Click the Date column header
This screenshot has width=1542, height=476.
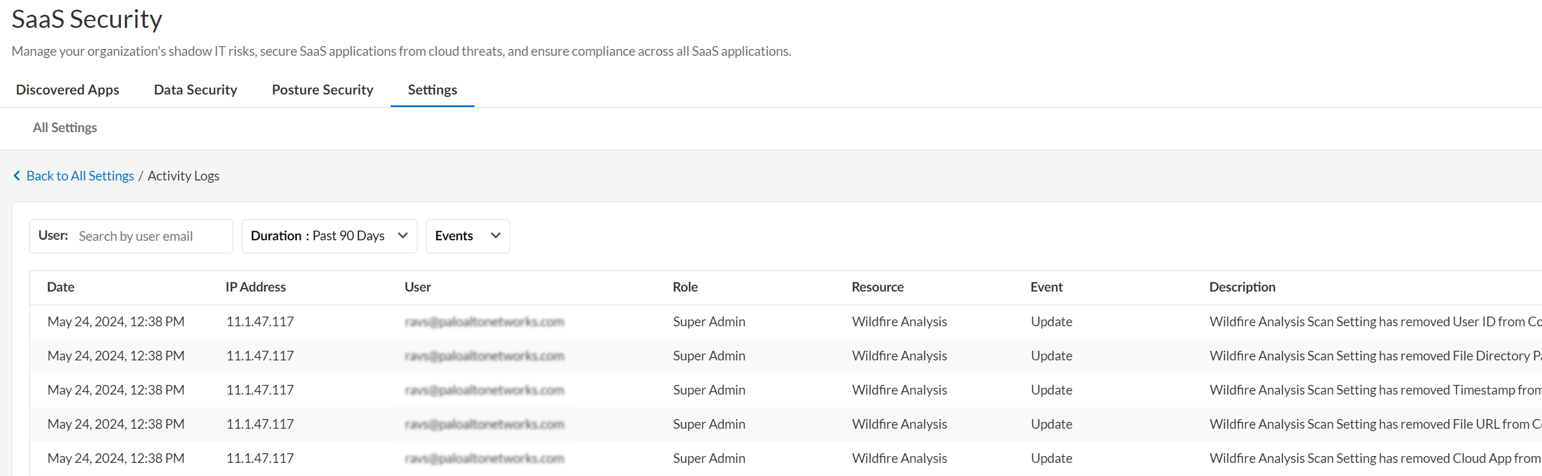pos(60,287)
